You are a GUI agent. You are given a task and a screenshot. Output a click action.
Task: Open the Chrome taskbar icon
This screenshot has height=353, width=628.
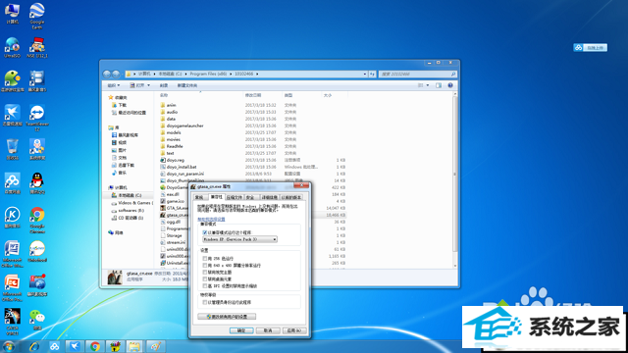point(95,346)
